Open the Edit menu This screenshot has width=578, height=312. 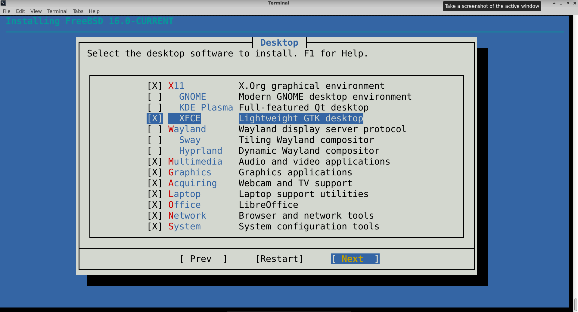20,11
